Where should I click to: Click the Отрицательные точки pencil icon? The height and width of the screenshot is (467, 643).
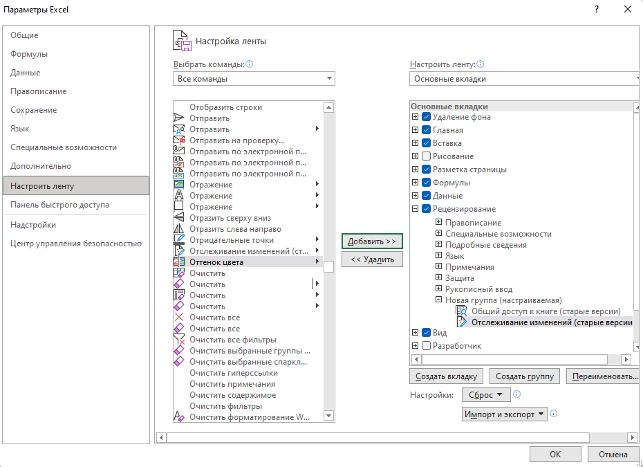tap(179, 240)
